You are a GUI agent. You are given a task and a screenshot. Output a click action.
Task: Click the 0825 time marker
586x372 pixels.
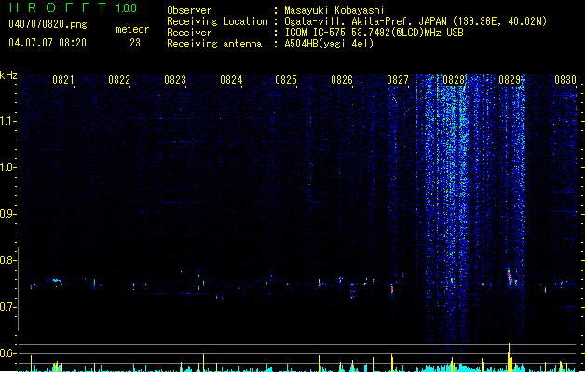click(286, 80)
